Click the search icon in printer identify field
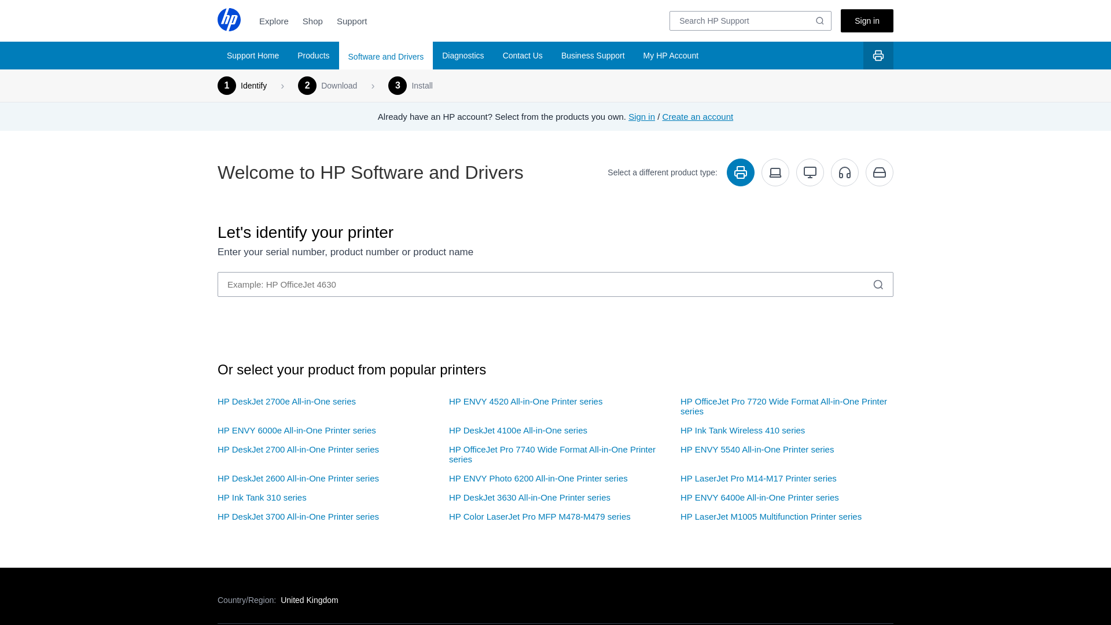 878,285
